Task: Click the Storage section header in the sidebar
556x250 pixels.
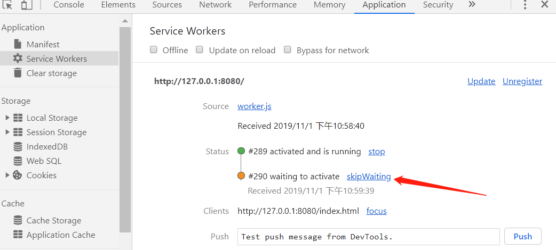Action: pyautogui.click(x=16, y=101)
